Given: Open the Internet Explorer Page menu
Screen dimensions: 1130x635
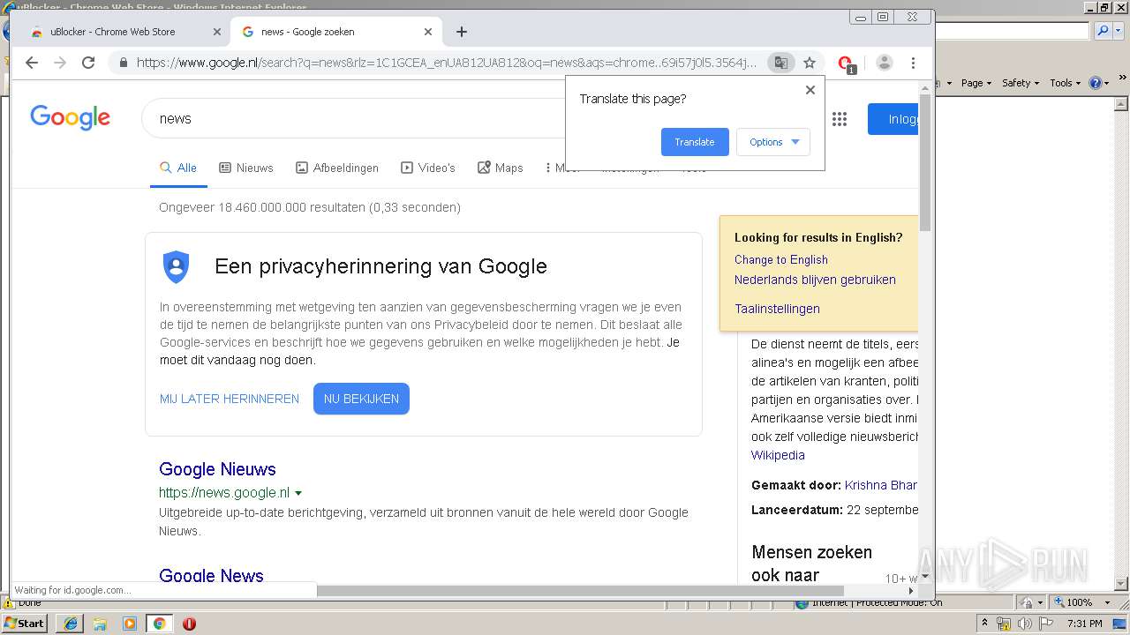Looking at the screenshot, I should point(976,83).
